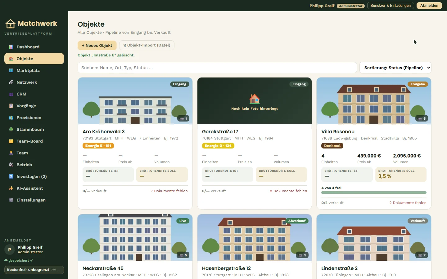This screenshot has width=447, height=279.
Task: Click 8 Dokumente fehlen on Gerokstraße 17
Action: pos(288,191)
